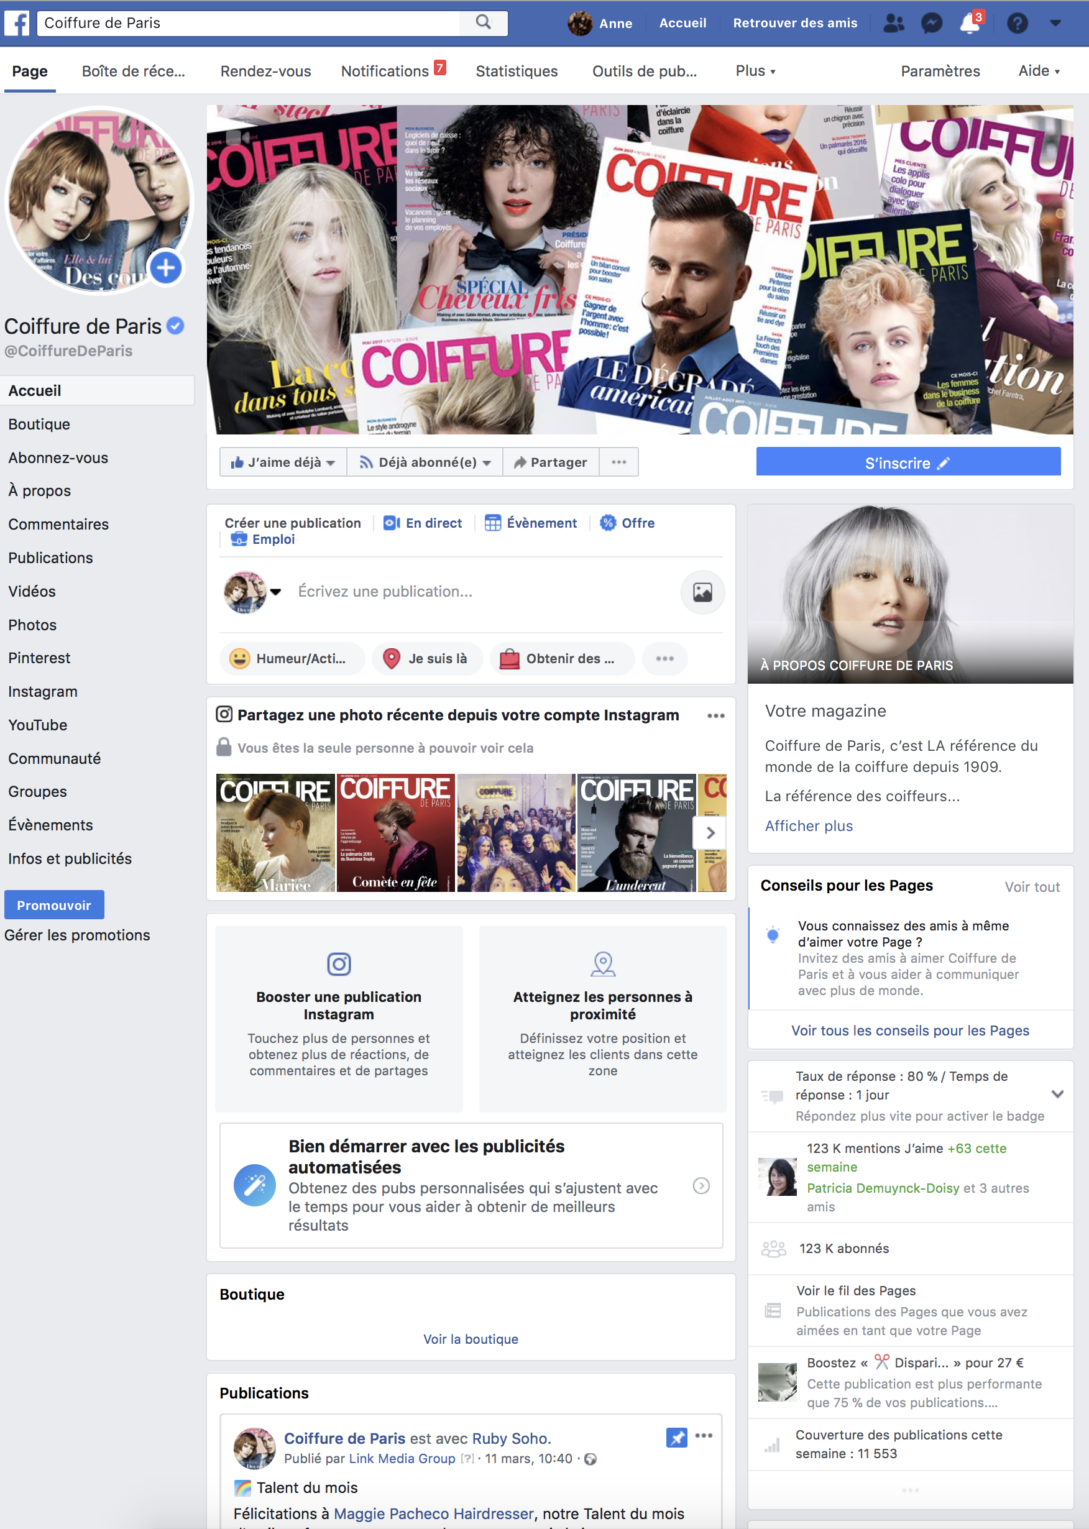The height and width of the screenshot is (1529, 1089).
Task: Click the search magnifier button
Action: point(484,23)
